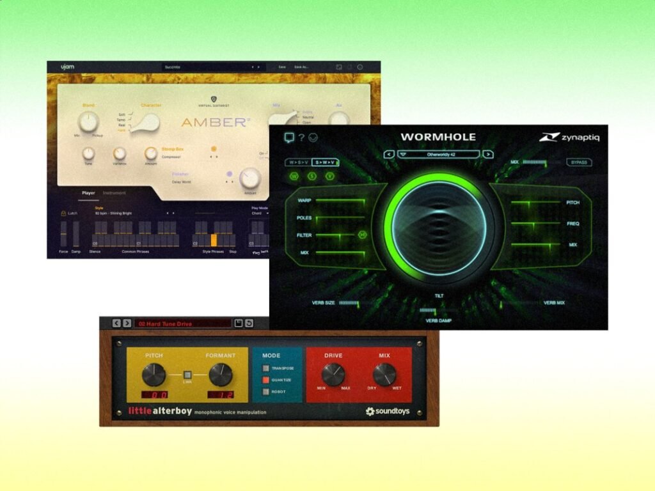Click the Amber info circle icon
Screen dimensions: 655x491
pyautogui.click(x=360, y=66)
